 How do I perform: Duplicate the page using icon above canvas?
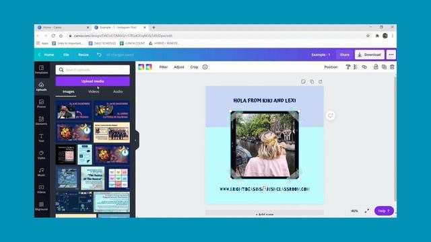coord(312,81)
